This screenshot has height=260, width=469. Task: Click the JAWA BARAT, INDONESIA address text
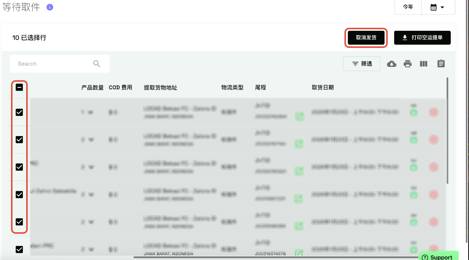click(168, 254)
